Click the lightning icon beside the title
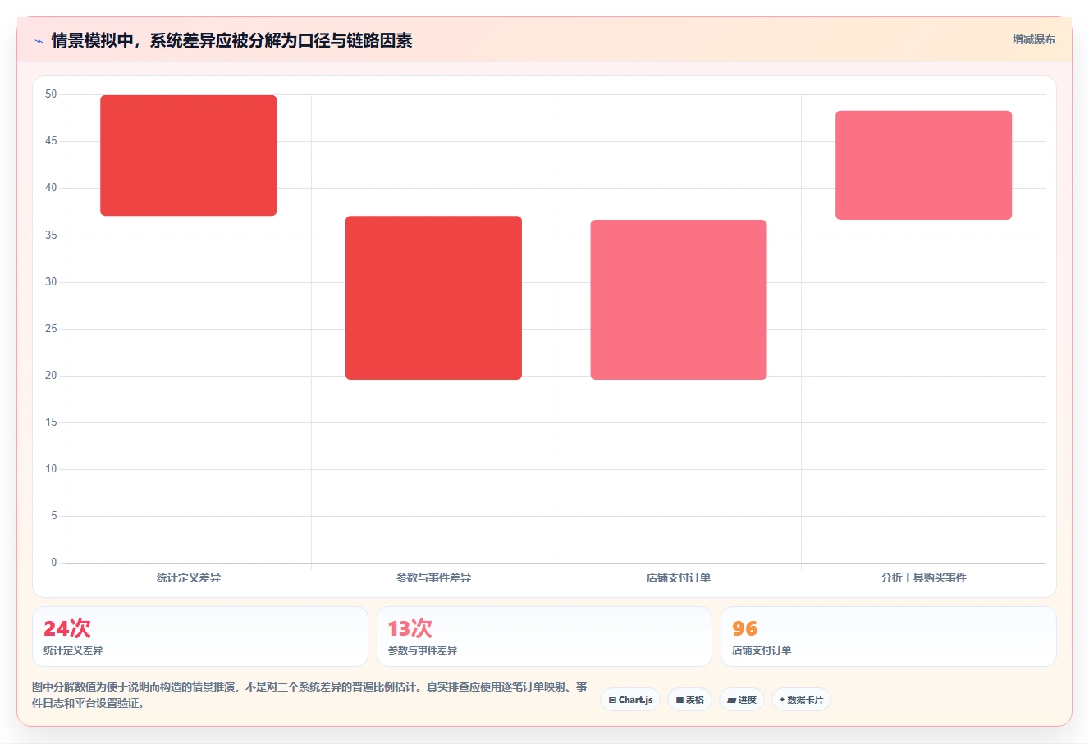The width and height of the screenshot is (1089, 744). pos(39,41)
